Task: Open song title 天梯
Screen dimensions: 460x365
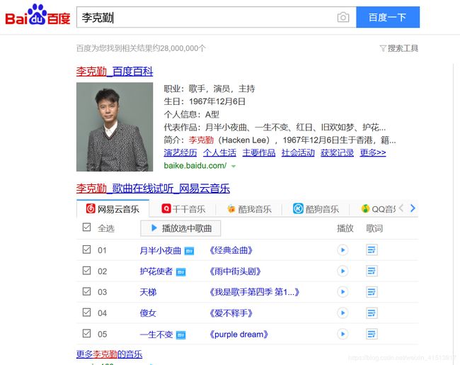Action: [x=148, y=292]
